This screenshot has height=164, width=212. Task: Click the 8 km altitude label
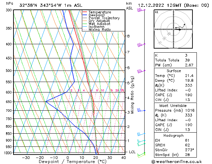[x=128, y=36]
